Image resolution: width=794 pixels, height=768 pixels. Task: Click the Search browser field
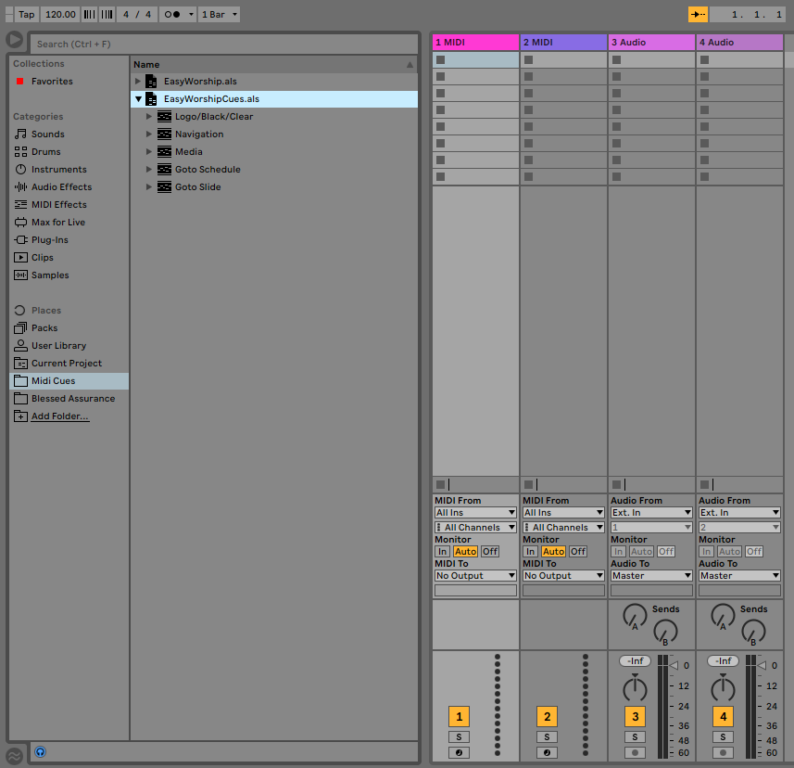(x=223, y=45)
